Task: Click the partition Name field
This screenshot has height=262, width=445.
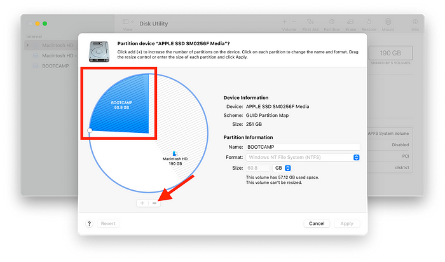Action: [x=303, y=147]
